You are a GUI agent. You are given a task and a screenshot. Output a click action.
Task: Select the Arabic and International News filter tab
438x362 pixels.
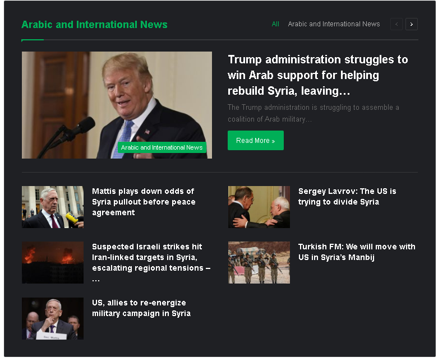point(334,24)
